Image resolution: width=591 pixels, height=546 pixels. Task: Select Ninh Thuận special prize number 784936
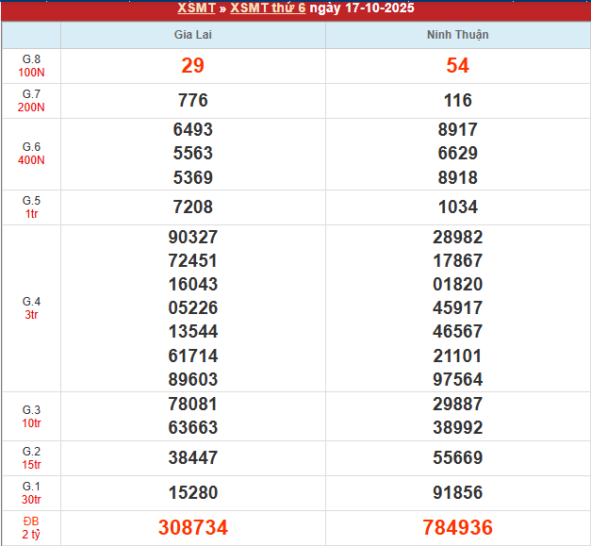pyautogui.click(x=457, y=527)
